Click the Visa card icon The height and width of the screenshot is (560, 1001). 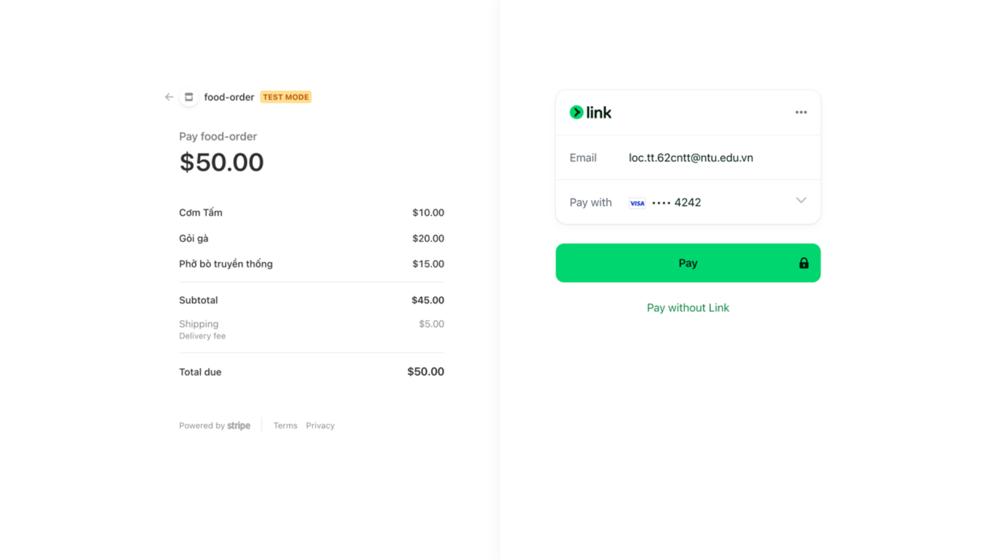point(637,203)
